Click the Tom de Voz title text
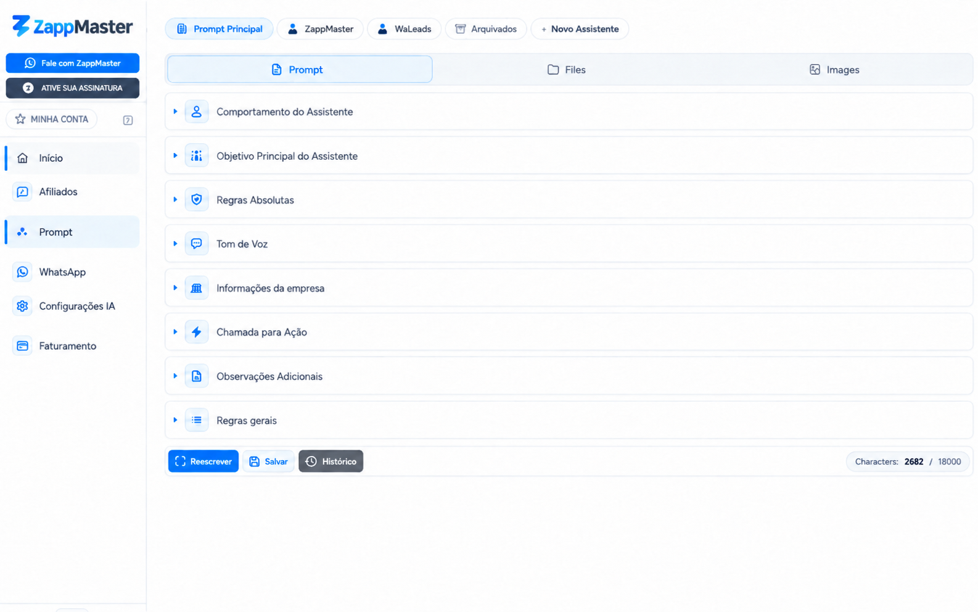978x612 pixels. click(242, 244)
